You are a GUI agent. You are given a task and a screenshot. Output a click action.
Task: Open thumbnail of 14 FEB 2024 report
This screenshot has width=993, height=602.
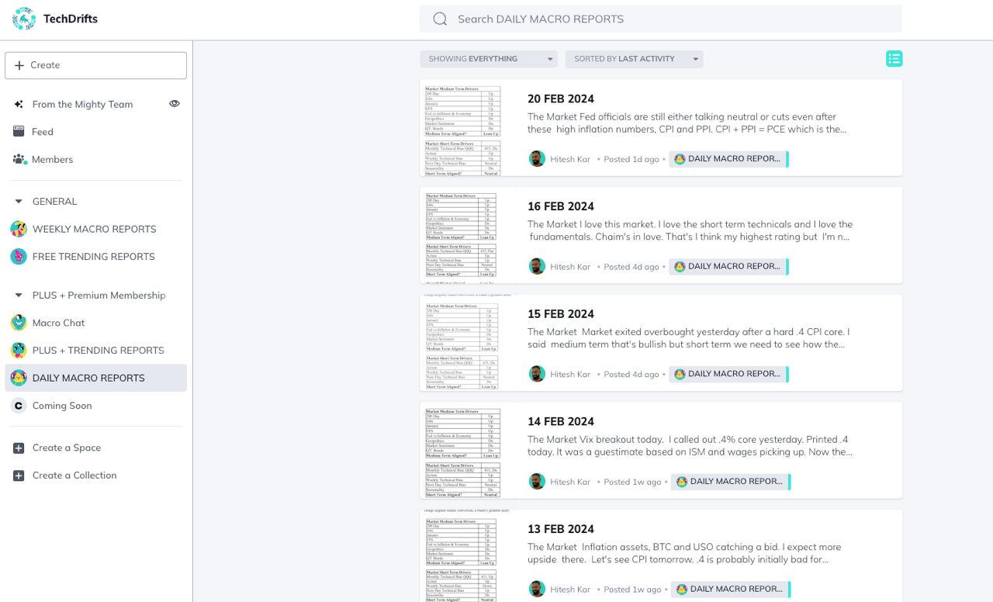462,451
